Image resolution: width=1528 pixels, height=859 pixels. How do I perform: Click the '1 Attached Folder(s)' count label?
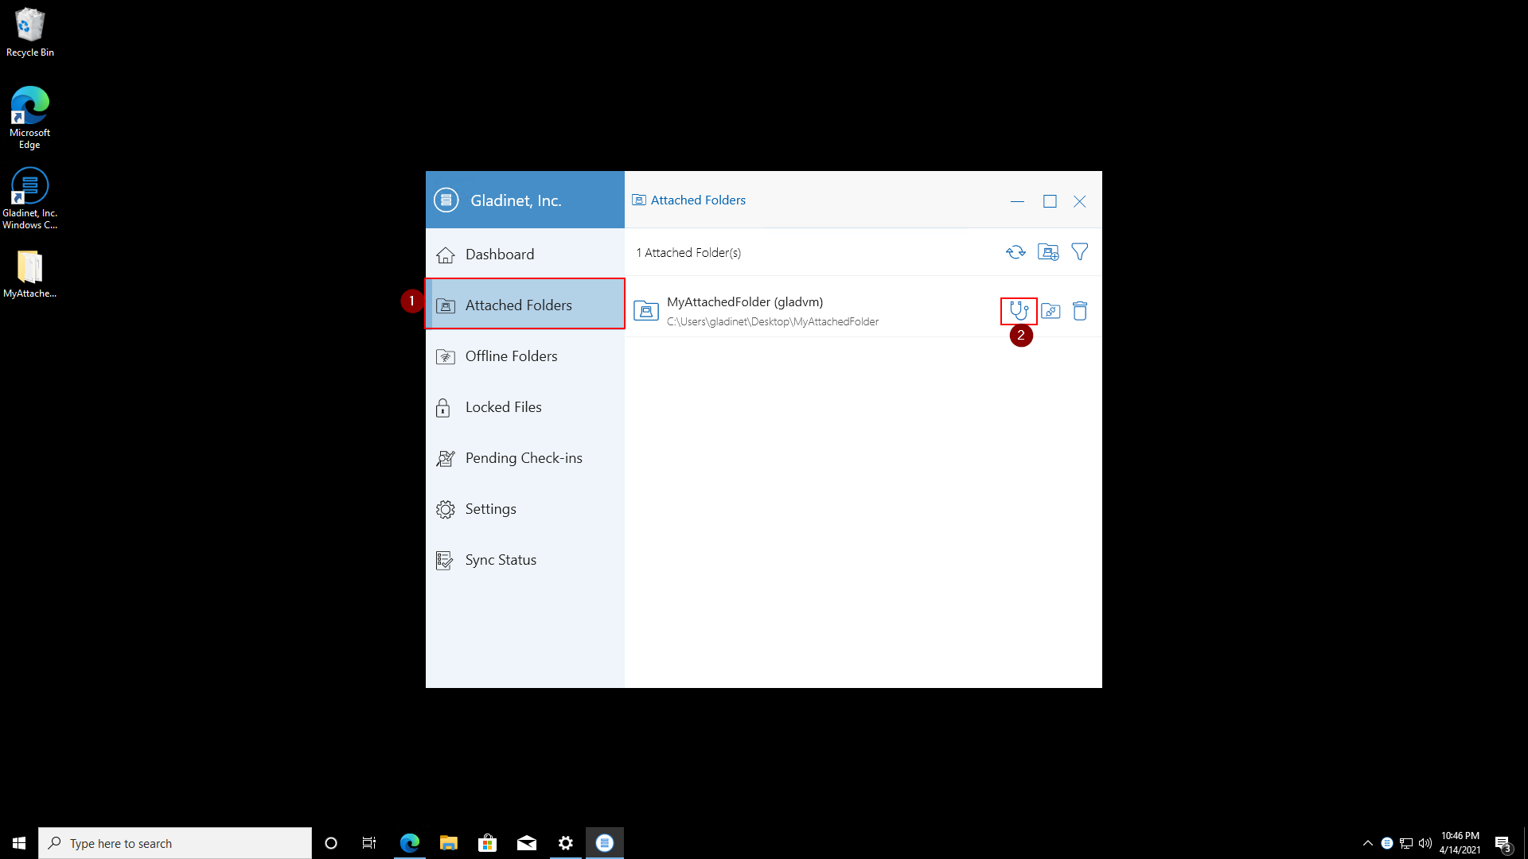[x=688, y=253]
